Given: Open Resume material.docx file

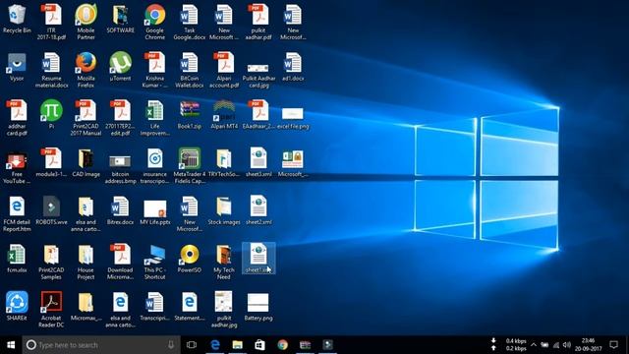Looking at the screenshot, I should click(x=51, y=70).
